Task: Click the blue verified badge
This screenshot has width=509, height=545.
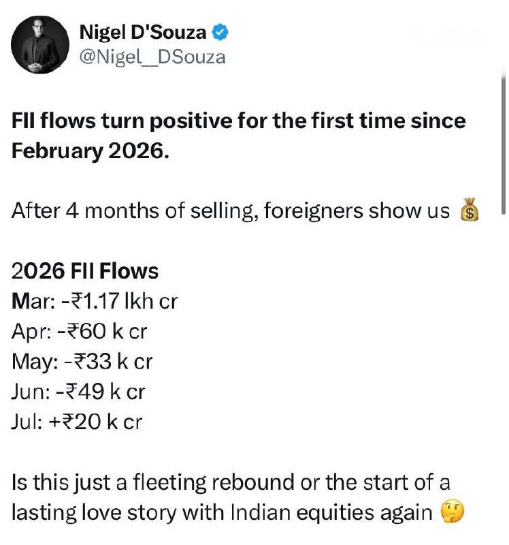Action: coord(220,32)
